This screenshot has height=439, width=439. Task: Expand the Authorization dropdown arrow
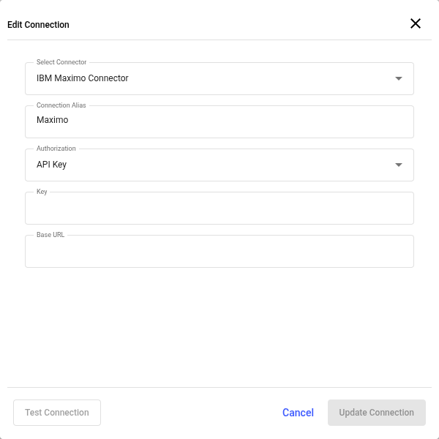(399, 165)
